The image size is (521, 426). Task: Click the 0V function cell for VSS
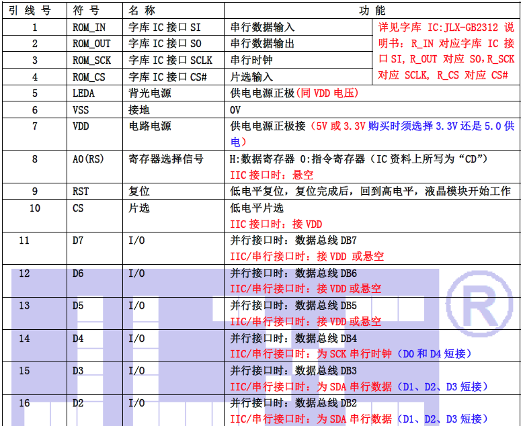pyautogui.click(x=235, y=110)
